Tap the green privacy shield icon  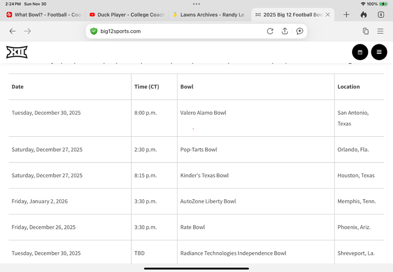(94, 31)
